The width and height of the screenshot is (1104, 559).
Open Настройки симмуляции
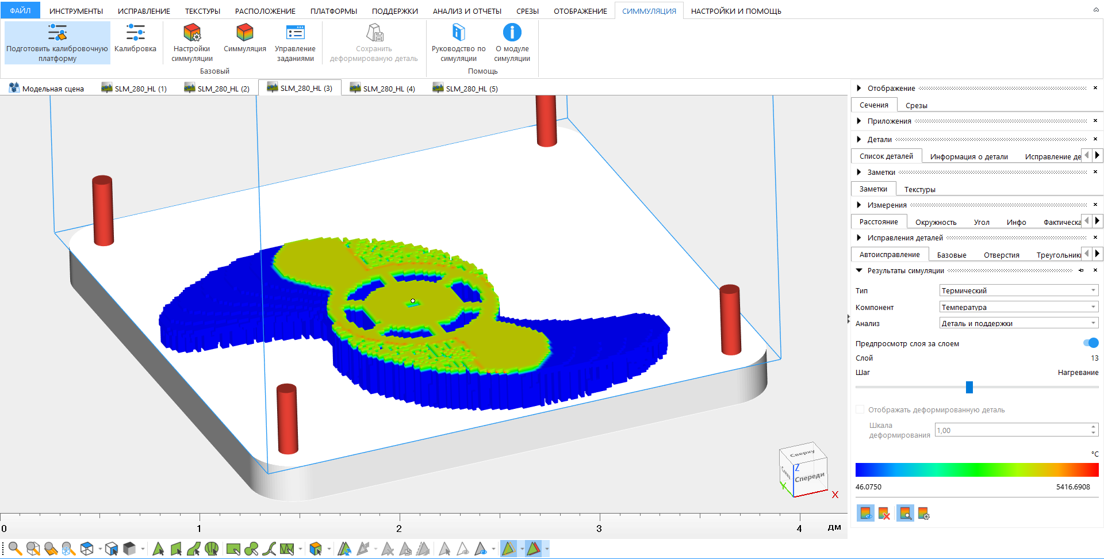click(x=192, y=43)
